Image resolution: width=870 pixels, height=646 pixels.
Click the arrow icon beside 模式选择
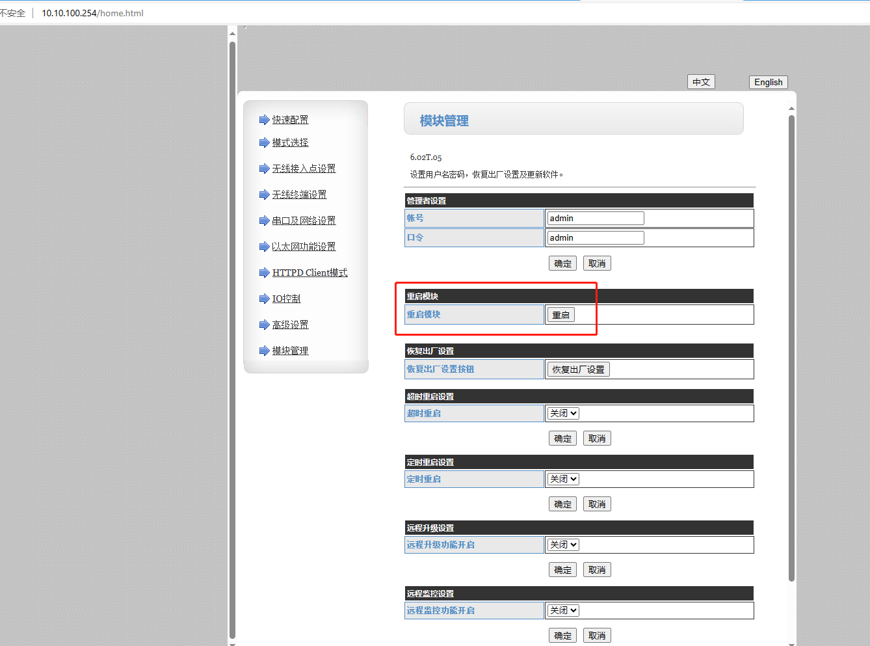(x=264, y=142)
